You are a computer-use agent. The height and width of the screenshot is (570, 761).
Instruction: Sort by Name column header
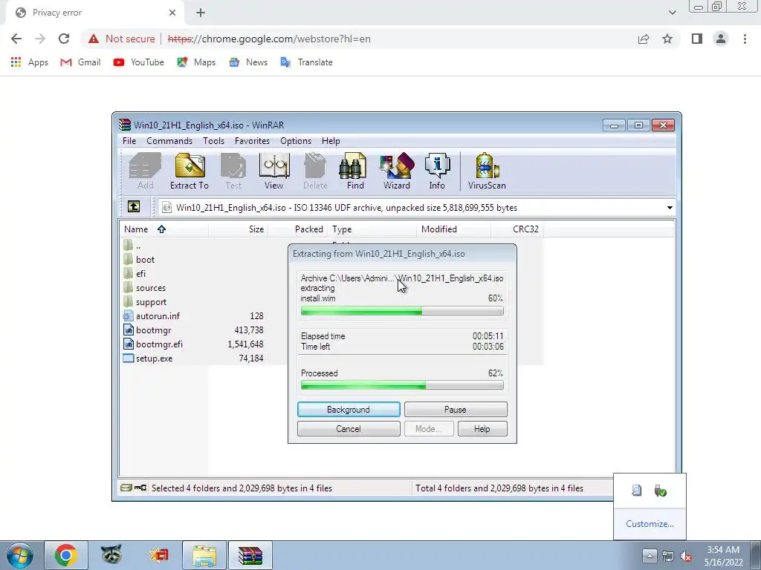tap(164, 229)
